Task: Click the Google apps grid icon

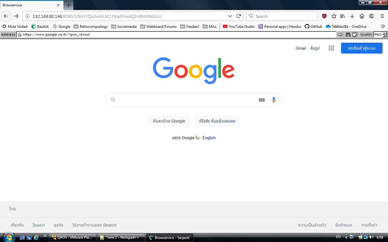Action: [331, 48]
